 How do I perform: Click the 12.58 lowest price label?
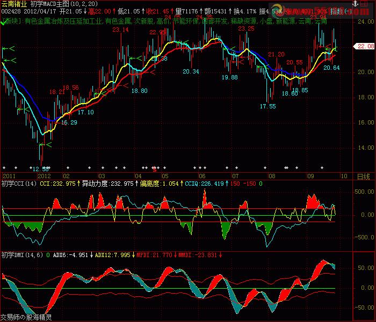(40, 169)
